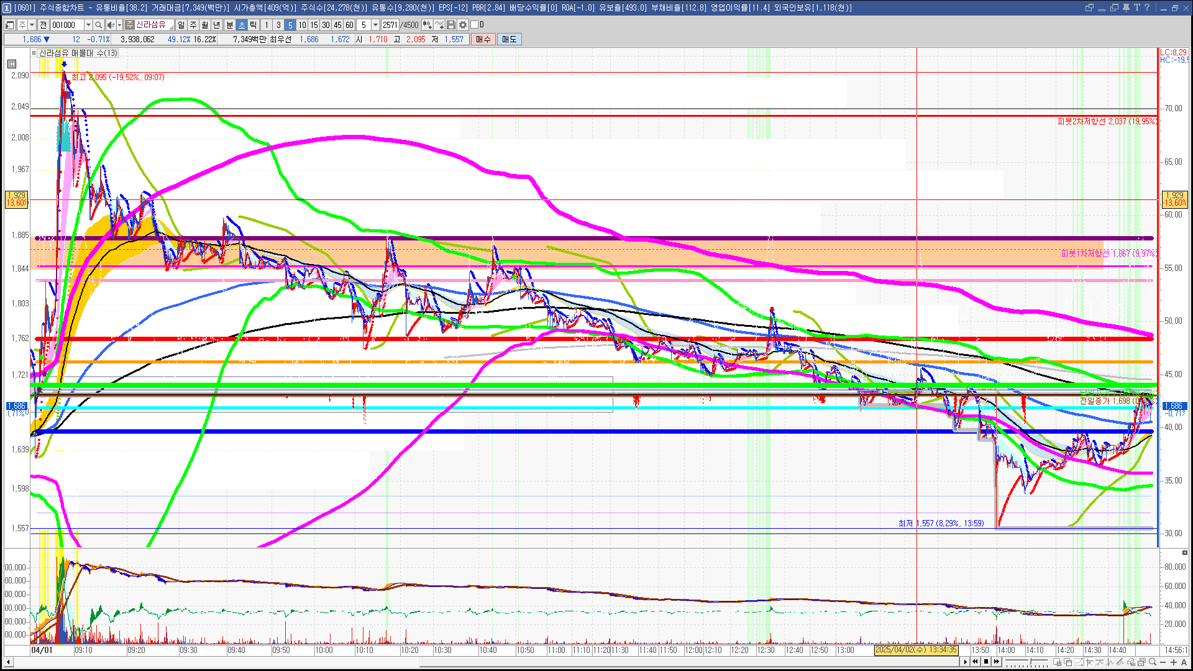Select the 30 interval tab
Image resolution: width=1193 pixels, height=671 pixels.
coord(326,25)
